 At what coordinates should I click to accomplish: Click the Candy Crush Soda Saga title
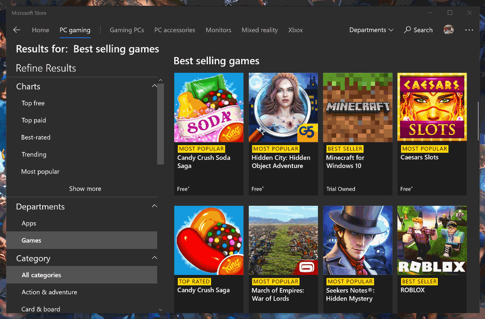(x=203, y=161)
